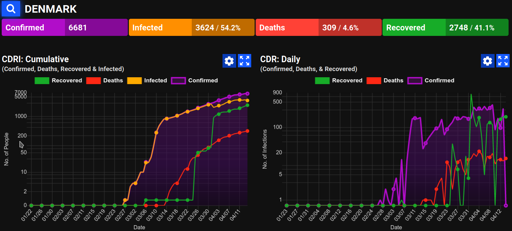Click the DENMARK country heading
The height and width of the screenshot is (231, 512).
click(51, 9)
